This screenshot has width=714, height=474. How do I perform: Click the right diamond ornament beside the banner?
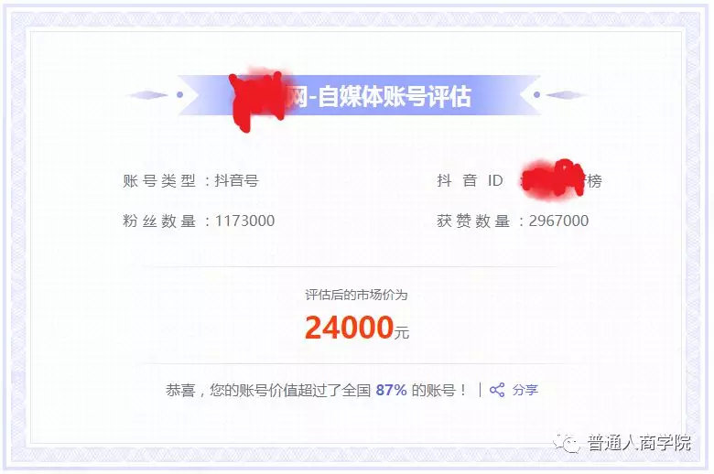(567, 95)
